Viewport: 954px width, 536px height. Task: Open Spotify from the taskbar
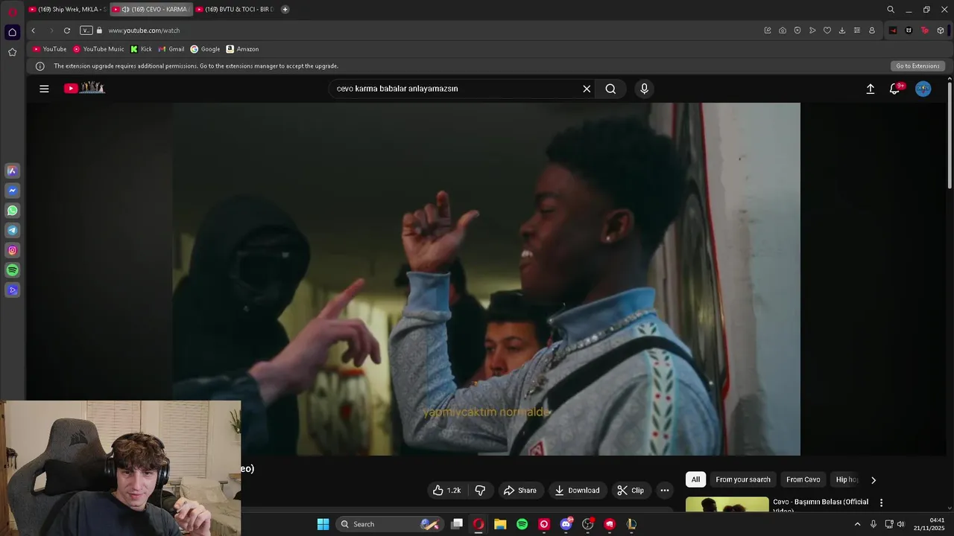click(x=522, y=524)
